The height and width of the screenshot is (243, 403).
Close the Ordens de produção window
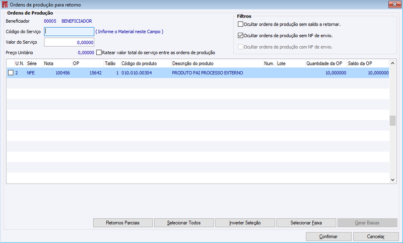[394, 4]
